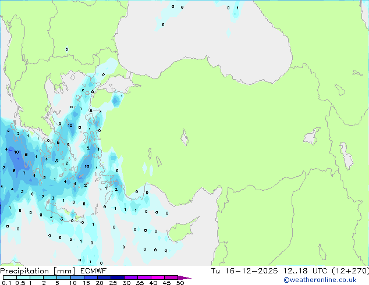Click the 40–45 mm magenta legend swatch

pyautogui.click(x=158, y=277)
